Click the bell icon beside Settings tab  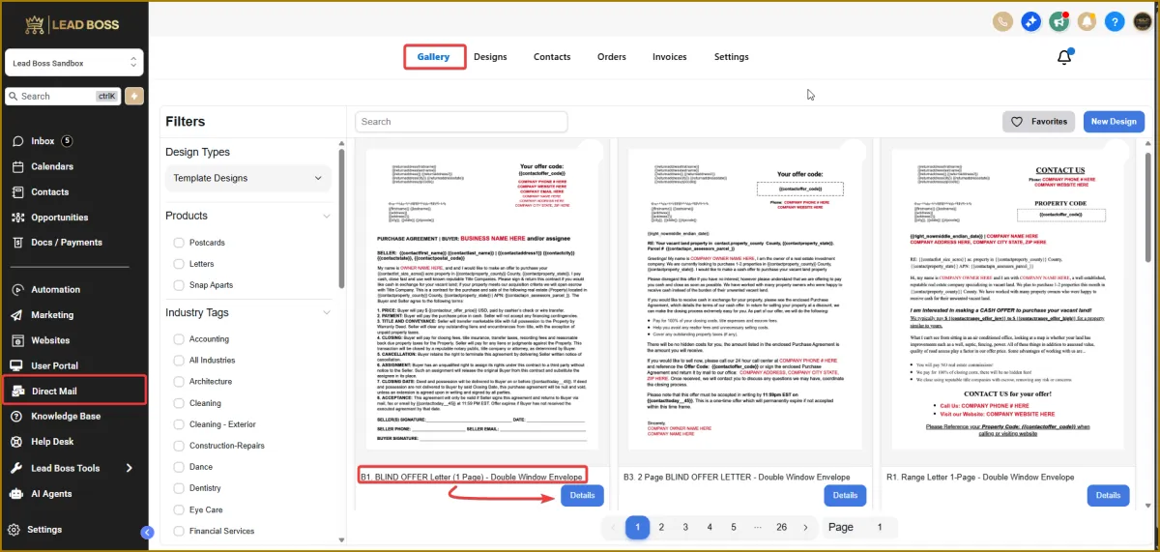tap(1064, 57)
